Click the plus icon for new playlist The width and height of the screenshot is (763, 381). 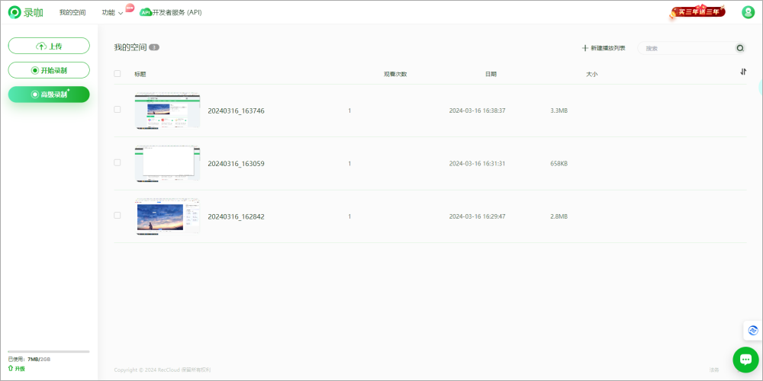[x=585, y=48]
